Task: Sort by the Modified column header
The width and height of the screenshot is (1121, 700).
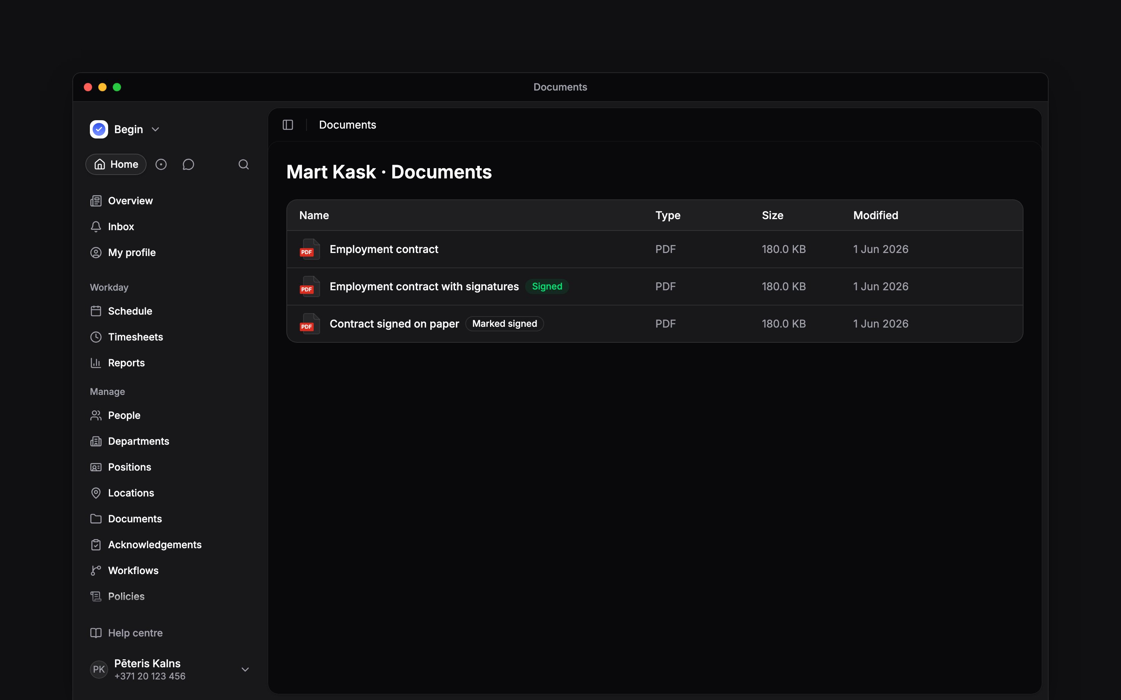Action: (x=875, y=215)
